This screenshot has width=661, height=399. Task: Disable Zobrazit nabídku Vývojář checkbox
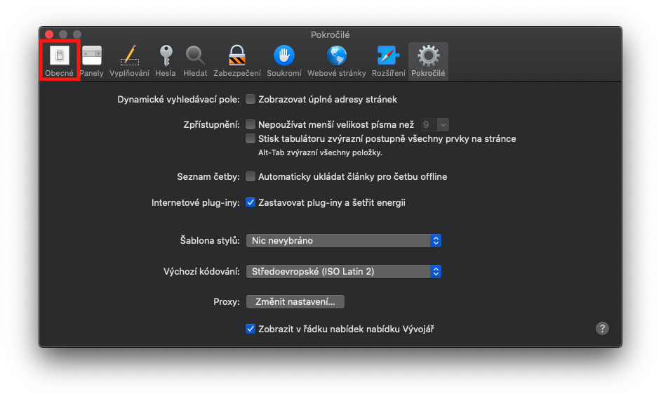click(251, 328)
